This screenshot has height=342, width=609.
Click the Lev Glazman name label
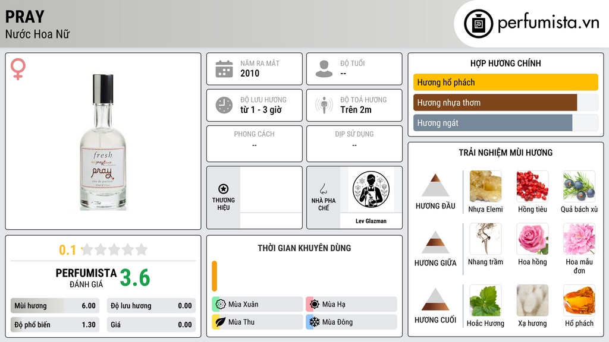tap(371, 221)
